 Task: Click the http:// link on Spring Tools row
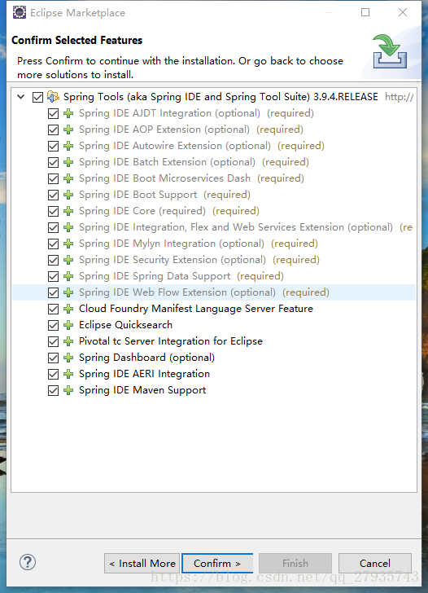click(x=400, y=97)
